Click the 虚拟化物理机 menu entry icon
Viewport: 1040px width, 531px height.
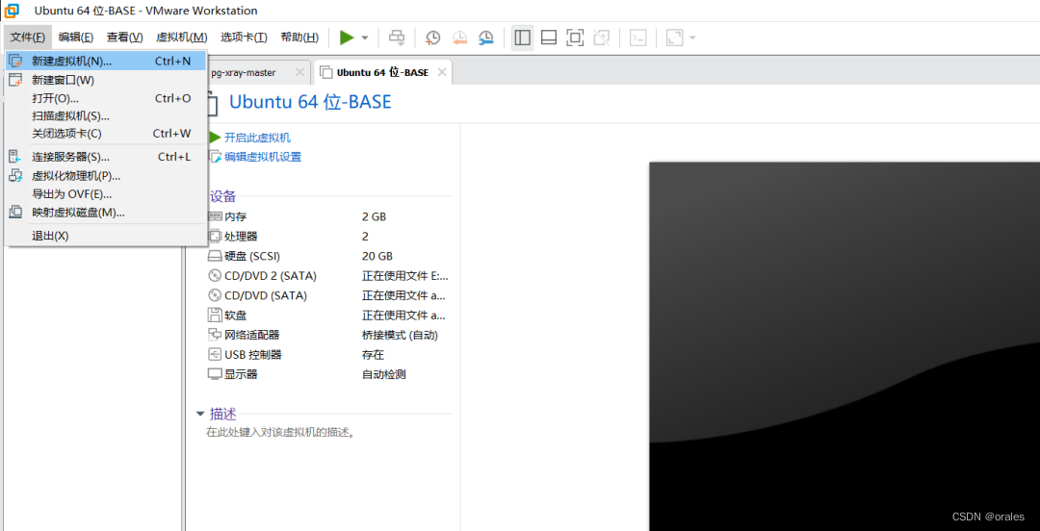(15, 176)
